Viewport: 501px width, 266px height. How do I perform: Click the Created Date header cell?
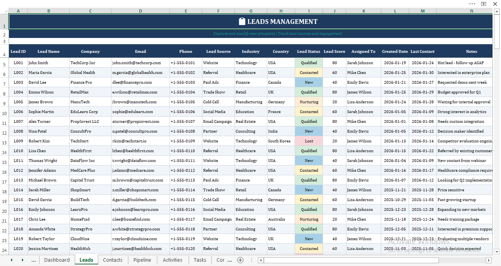(395, 51)
